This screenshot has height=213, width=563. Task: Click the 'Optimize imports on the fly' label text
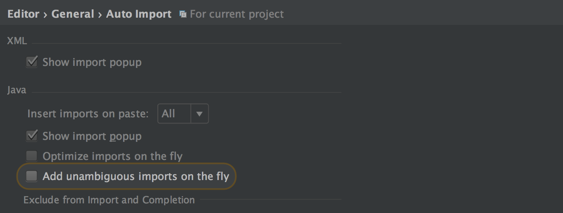(113, 156)
